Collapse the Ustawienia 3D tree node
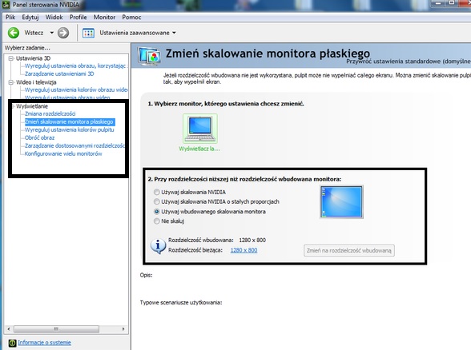The image size is (471, 350). click(11, 58)
